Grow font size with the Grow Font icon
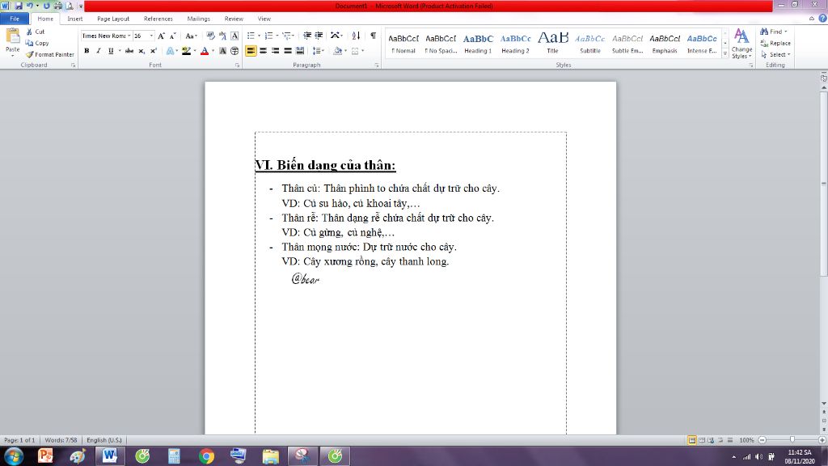Screen dimensions: 828x466 (161, 36)
